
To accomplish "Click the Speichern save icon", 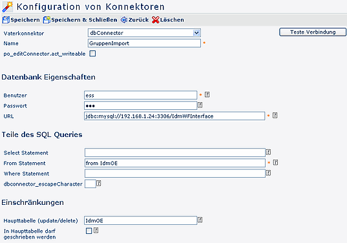I will 6,20.
